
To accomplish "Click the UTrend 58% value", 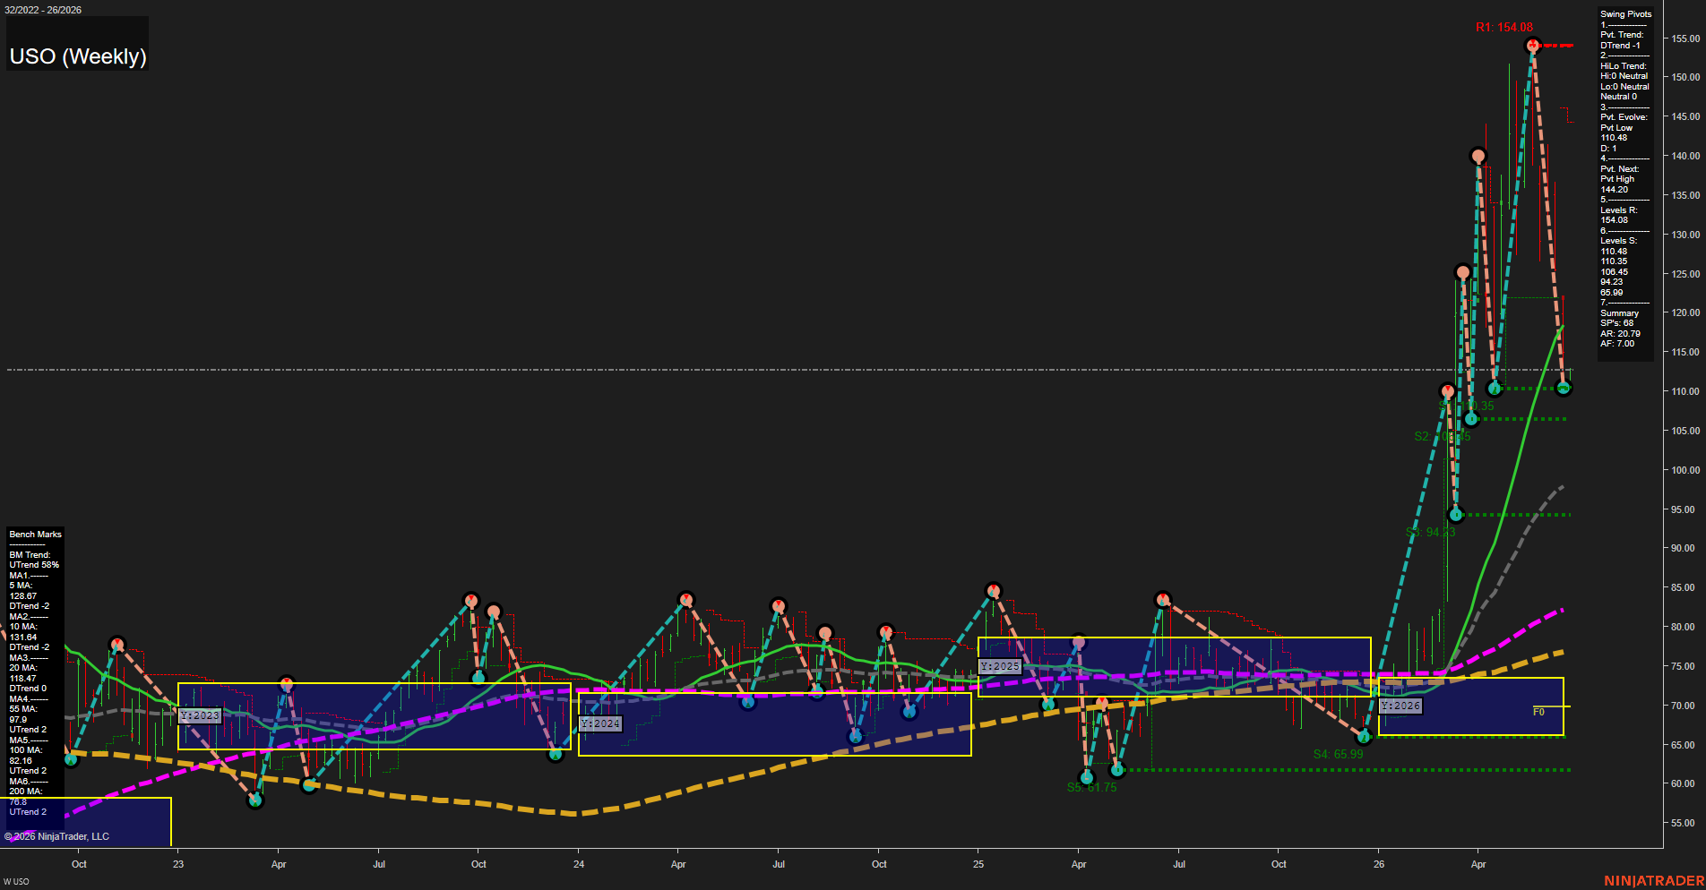I will 34,565.
